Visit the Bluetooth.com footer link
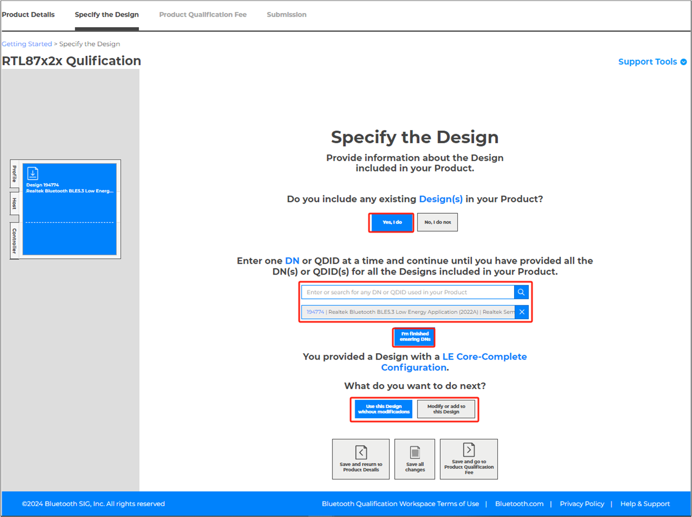Image resolution: width=692 pixels, height=517 pixels. [x=519, y=504]
